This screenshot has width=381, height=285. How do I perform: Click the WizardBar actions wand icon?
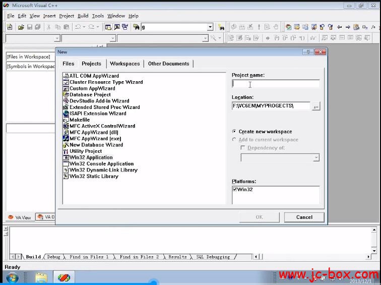point(213,38)
